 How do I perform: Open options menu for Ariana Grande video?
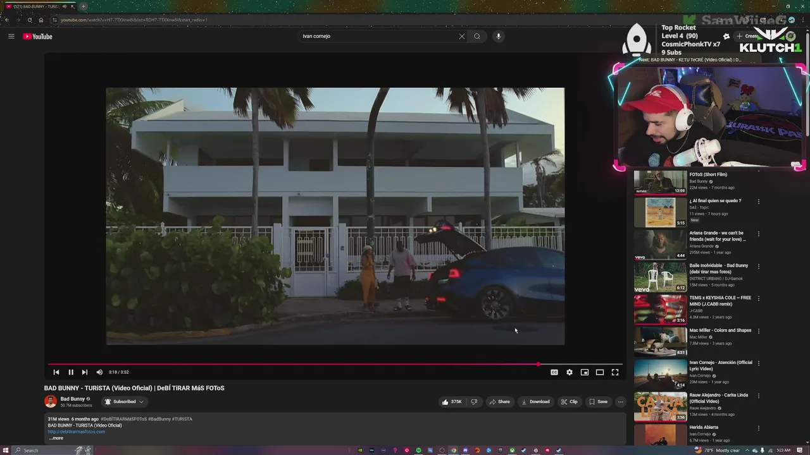point(759,234)
